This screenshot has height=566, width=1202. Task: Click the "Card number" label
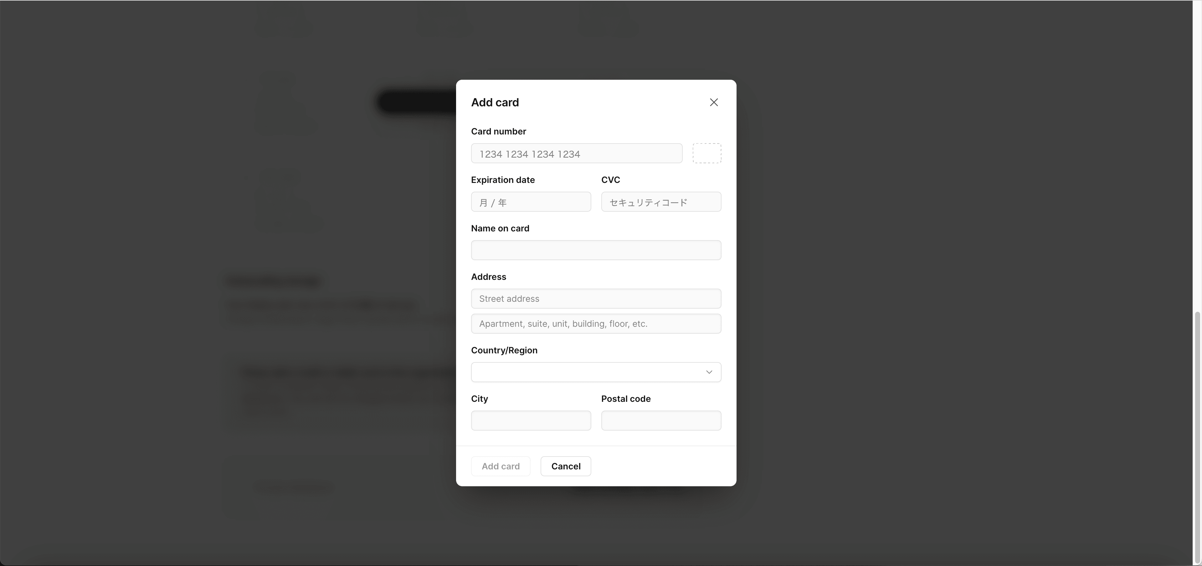(498, 131)
